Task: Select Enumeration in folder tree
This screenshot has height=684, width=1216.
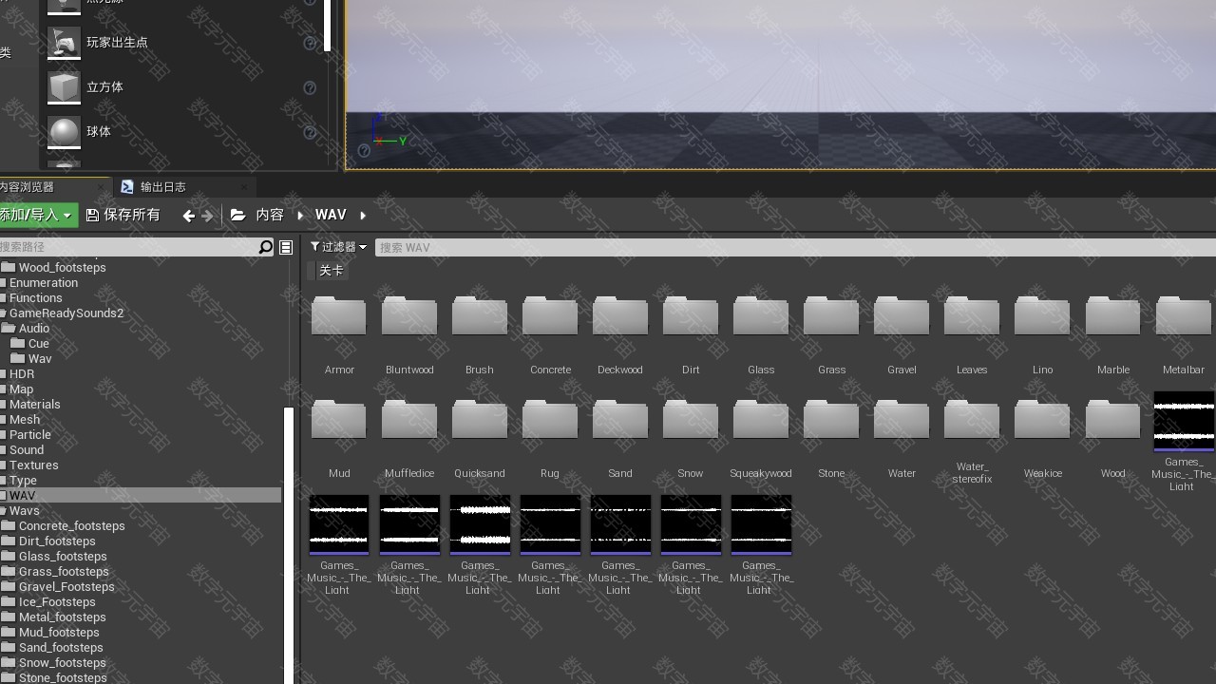Action: point(44,283)
